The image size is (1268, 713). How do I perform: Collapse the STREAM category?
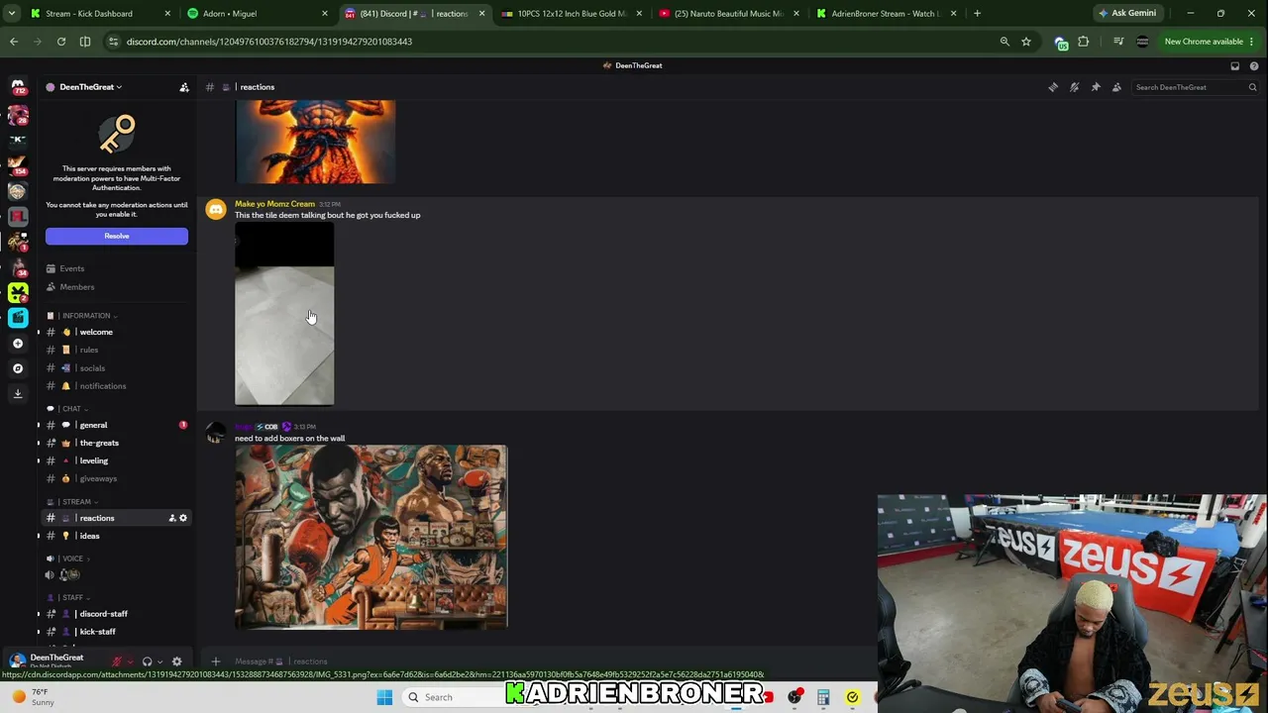74,502
